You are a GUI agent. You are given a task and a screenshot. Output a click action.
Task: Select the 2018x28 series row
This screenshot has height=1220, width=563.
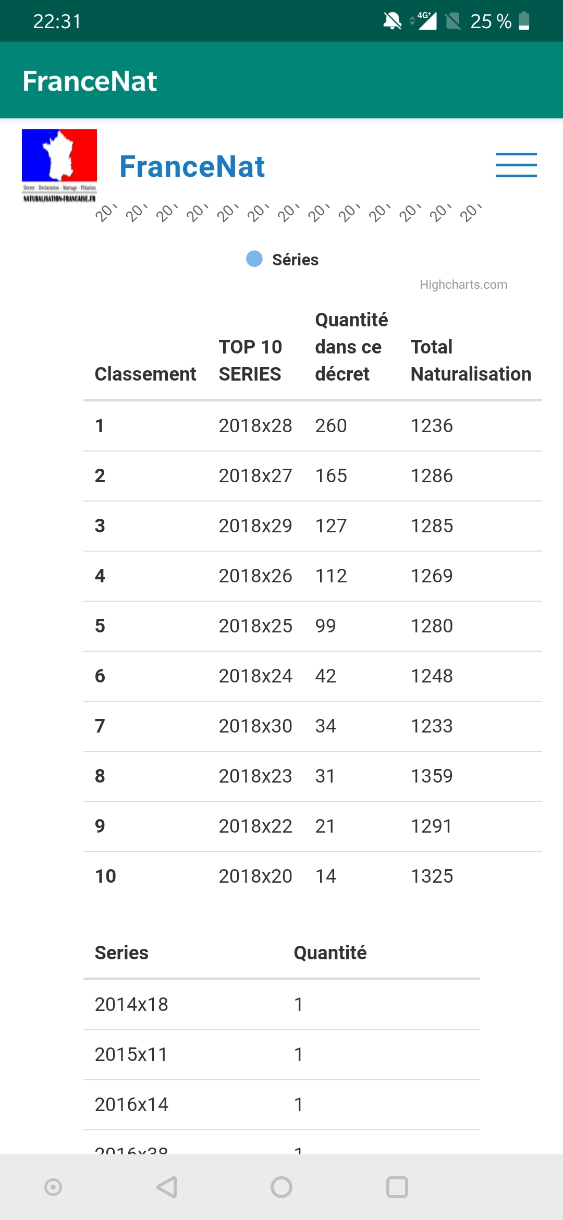(313, 426)
